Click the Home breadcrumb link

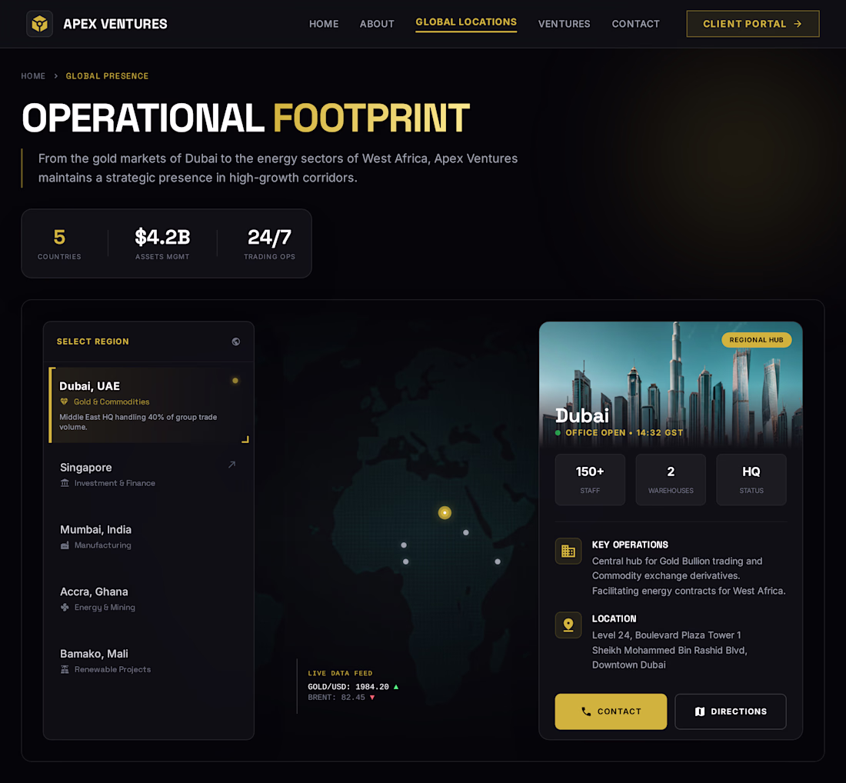point(33,76)
